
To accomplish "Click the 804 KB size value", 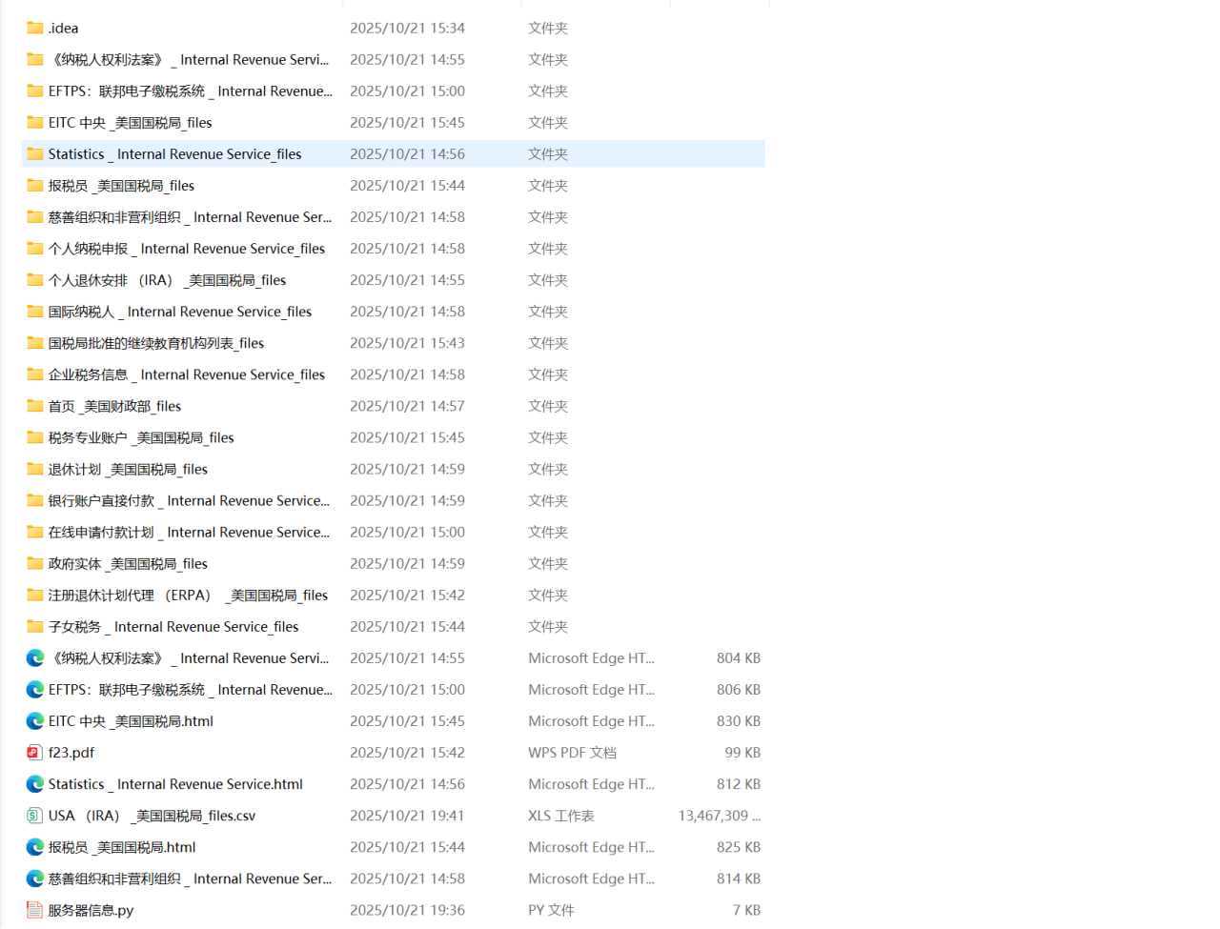I will tap(739, 657).
